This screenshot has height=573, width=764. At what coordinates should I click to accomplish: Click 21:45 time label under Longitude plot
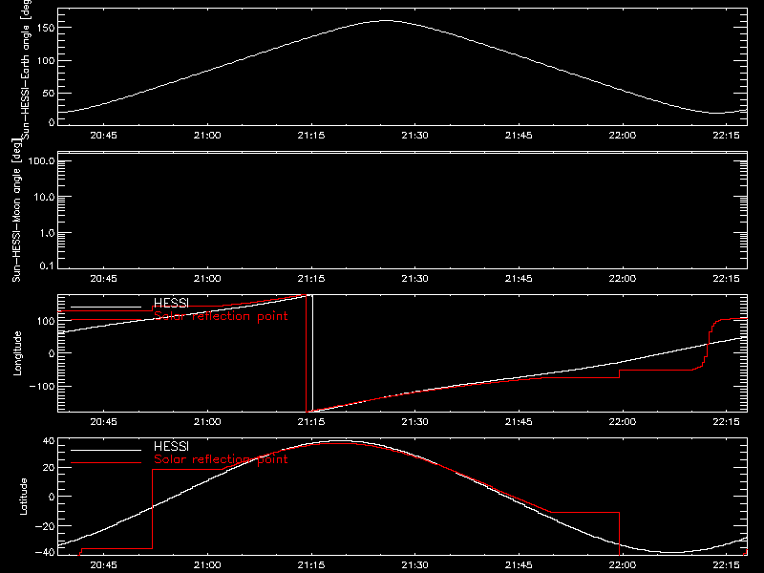519,422
